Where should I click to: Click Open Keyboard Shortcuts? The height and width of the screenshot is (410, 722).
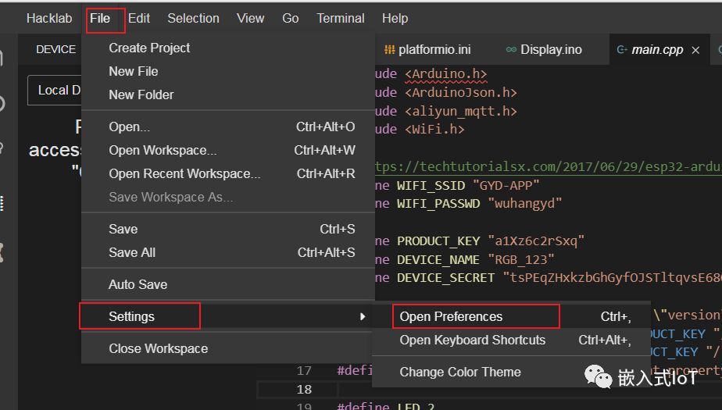tap(472, 340)
